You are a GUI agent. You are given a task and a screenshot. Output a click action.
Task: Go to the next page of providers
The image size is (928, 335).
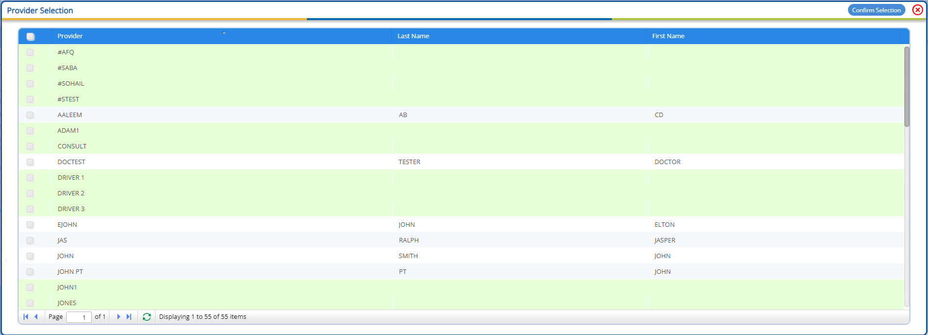click(118, 317)
